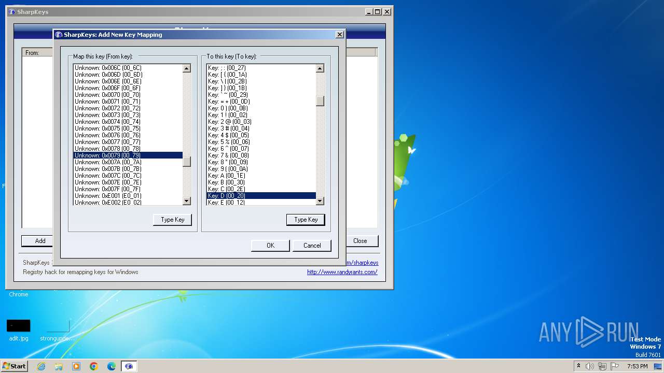The image size is (664, 373).
Task: Select Key: B (00_30) in To list
Action: coord(261,182)
